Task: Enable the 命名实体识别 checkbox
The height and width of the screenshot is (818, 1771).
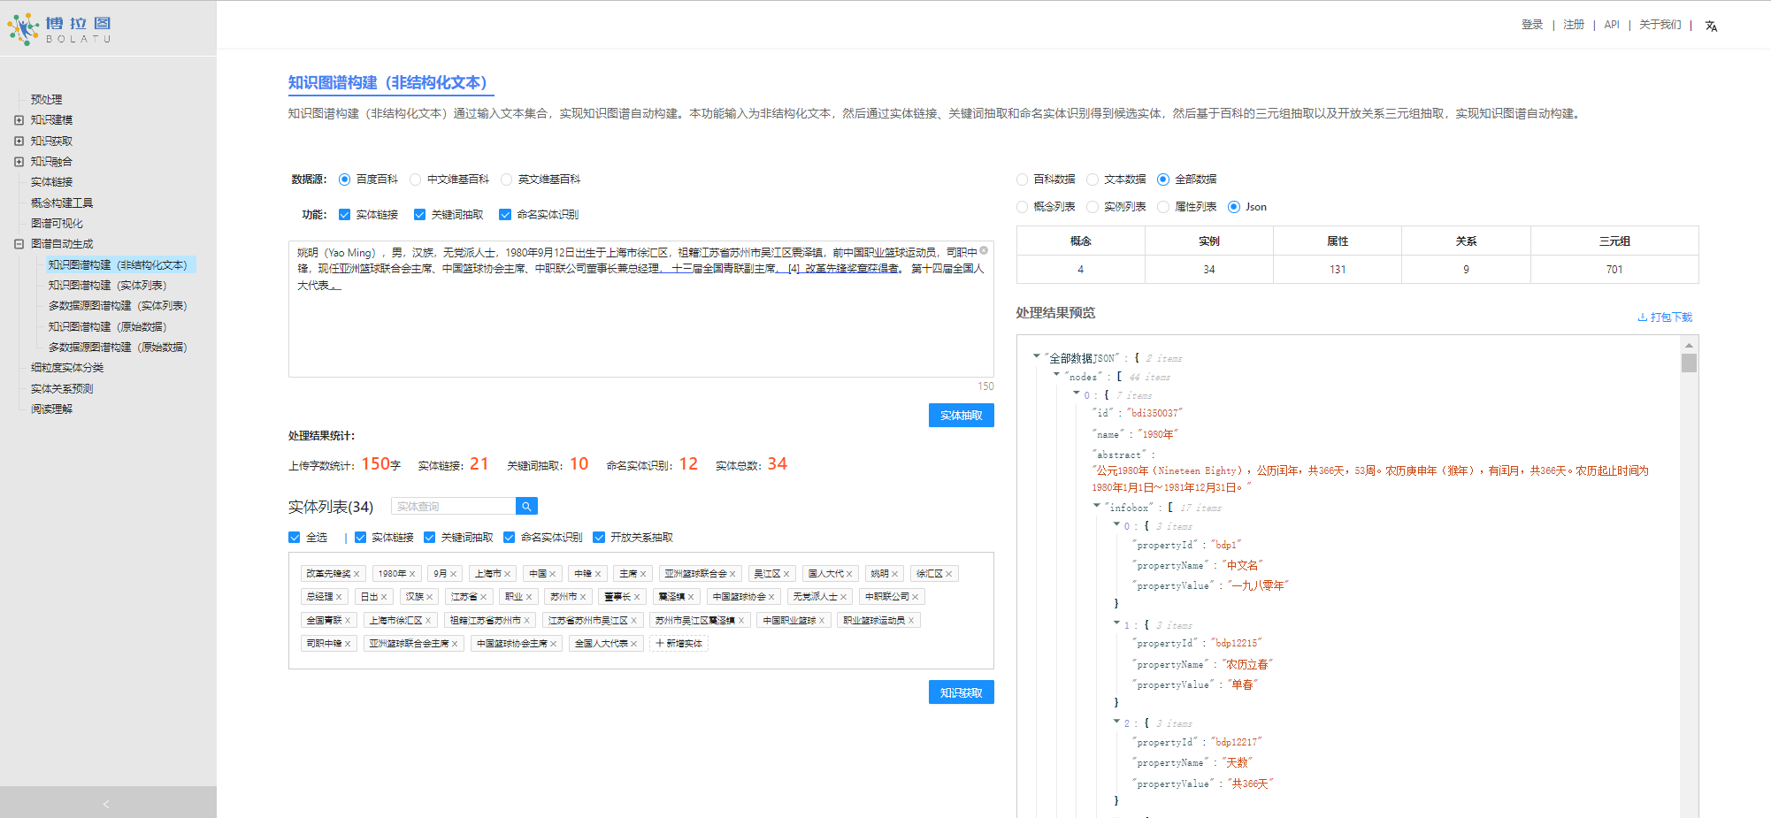Action: (x=505, y=214)
